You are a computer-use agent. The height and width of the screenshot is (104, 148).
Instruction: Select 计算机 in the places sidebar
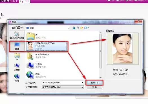pyautogui.click(x=17, y=67)
